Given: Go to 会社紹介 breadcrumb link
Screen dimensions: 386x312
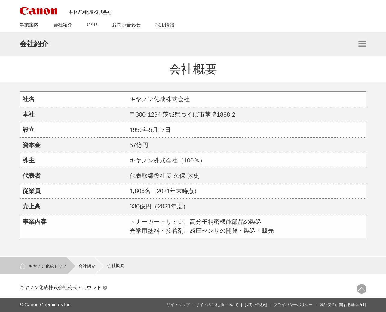Looking at the screenshot, I should click(x=87, y=266).
